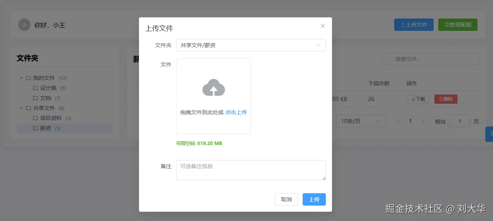Focus the 备注 textarea
Screen dimensions: 493x221
(251, 170)
